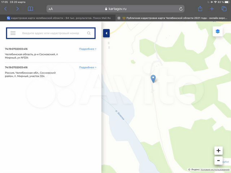
Task: Go back in Safari history
Action: coord(5,9)
